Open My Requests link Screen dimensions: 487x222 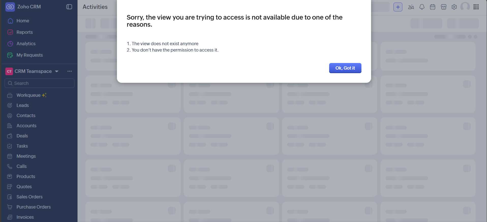pos(29,55)
